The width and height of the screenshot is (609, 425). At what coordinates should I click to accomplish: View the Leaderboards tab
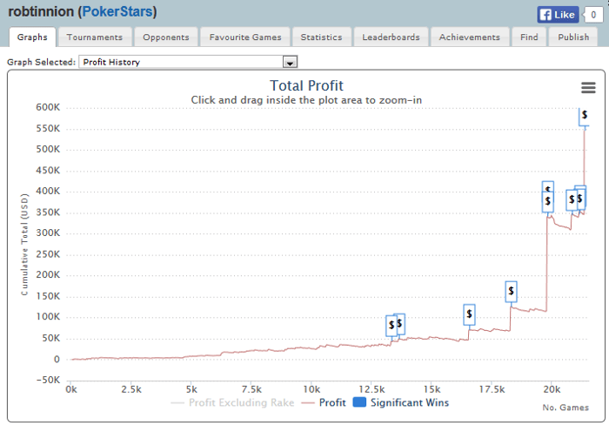[x=391, y=37]
